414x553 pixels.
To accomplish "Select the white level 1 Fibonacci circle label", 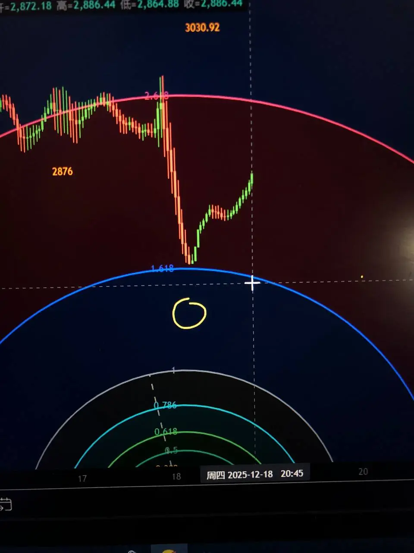I will (173, 370).
